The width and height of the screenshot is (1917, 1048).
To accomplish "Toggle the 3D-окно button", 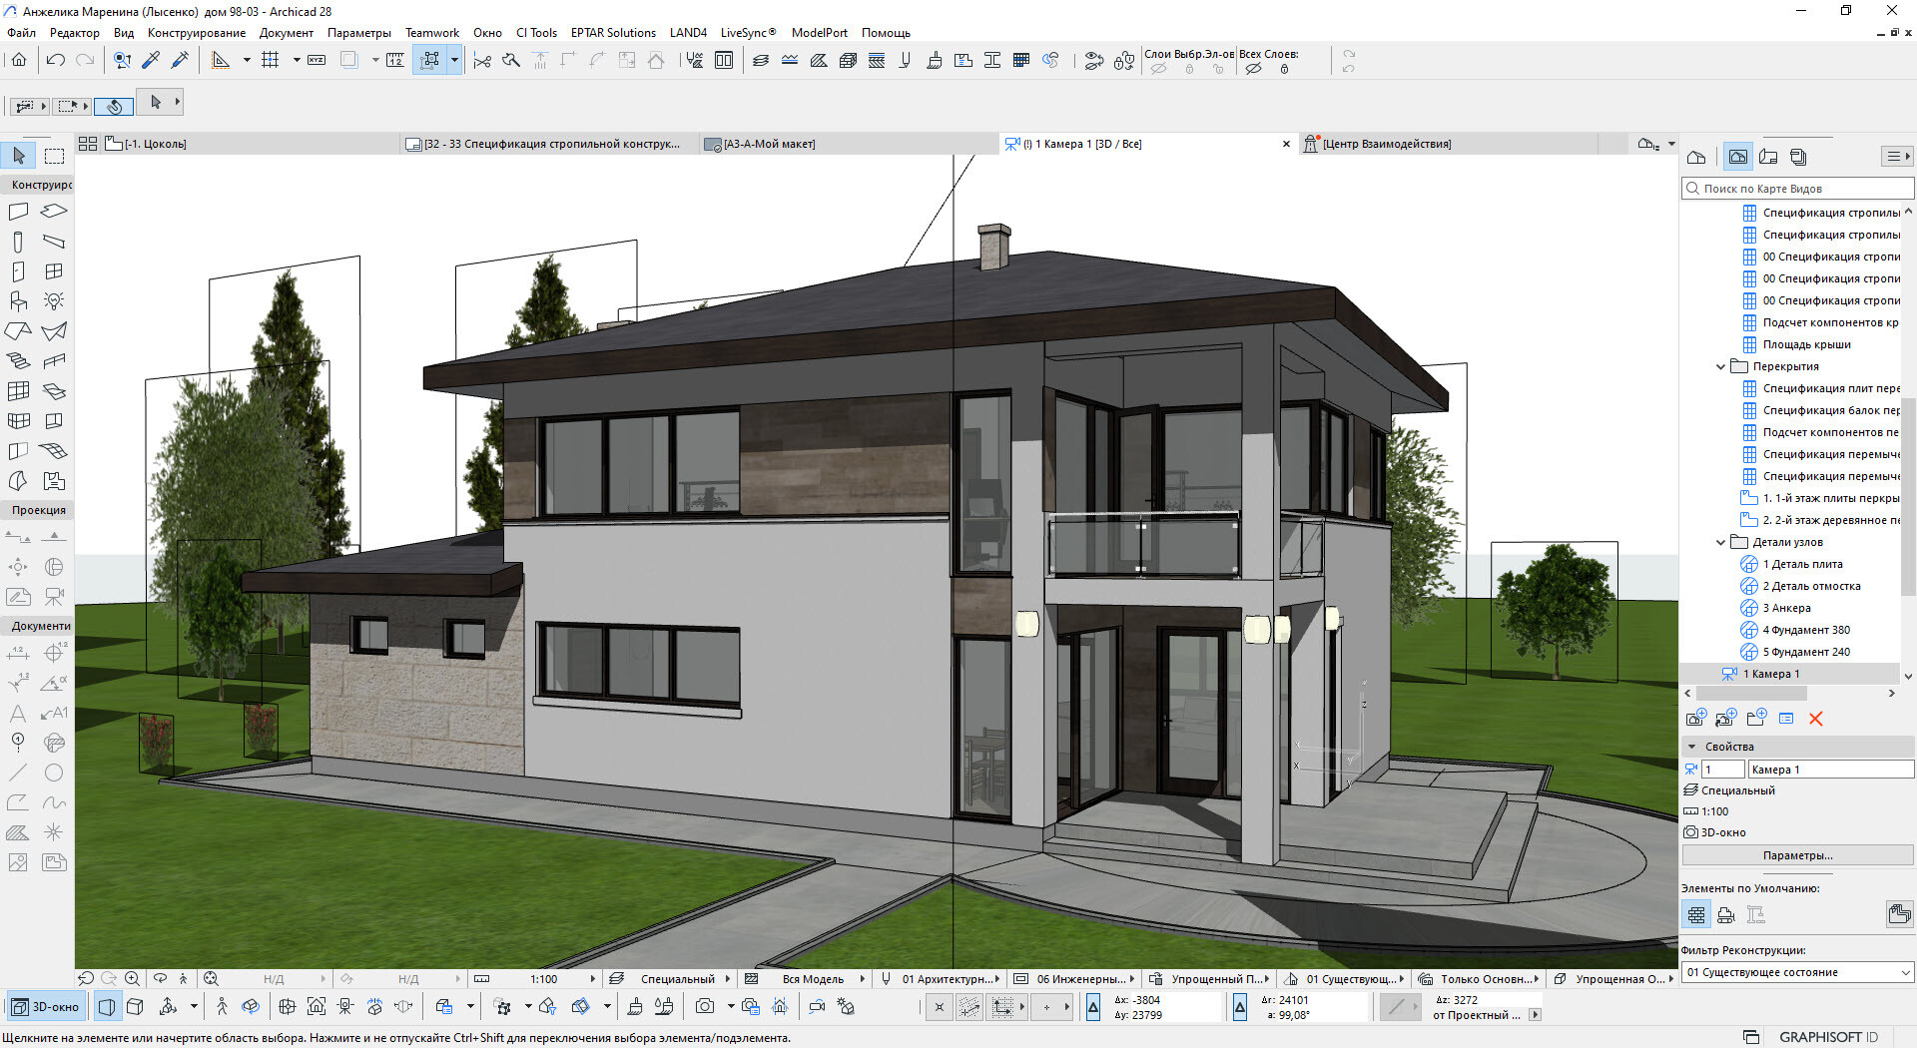I will pos(46,1007).
